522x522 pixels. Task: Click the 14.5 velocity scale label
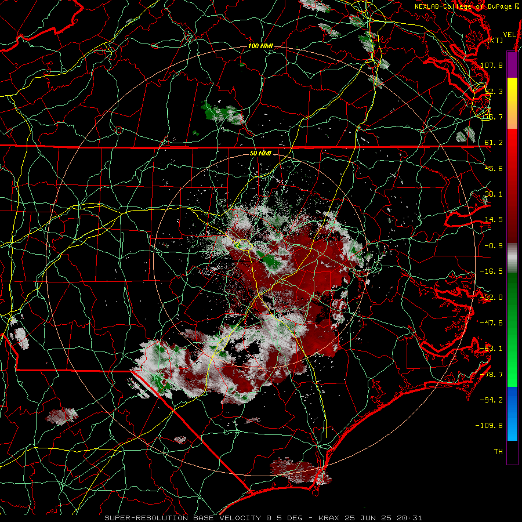pyautogui.click(x=494, y=220)
